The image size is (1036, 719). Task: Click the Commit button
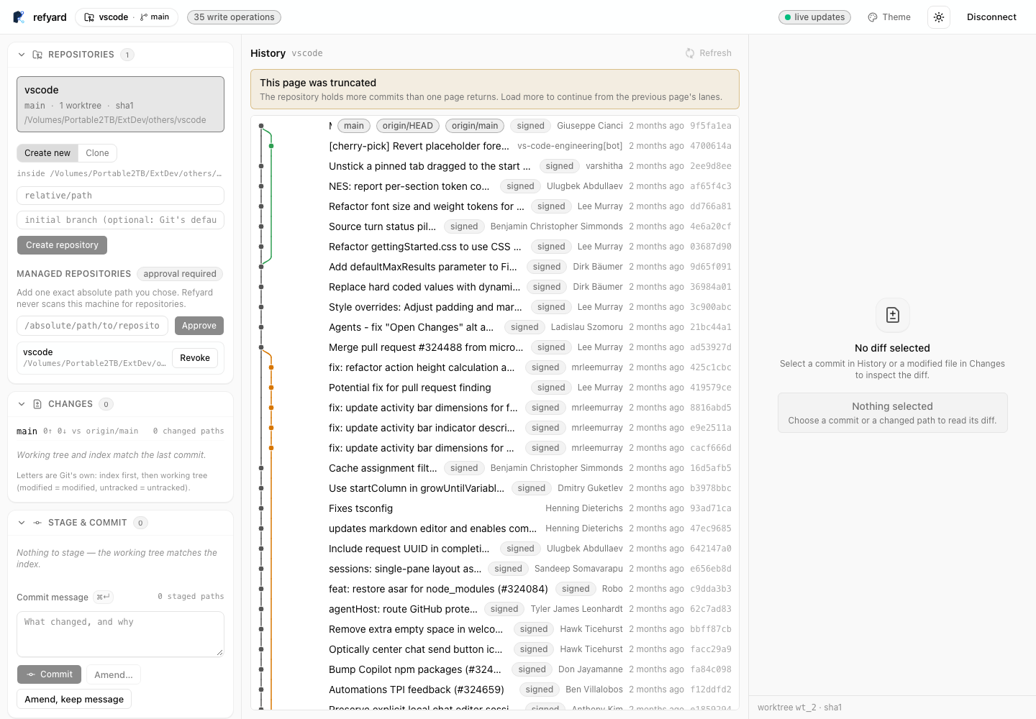tap(49, 674)
